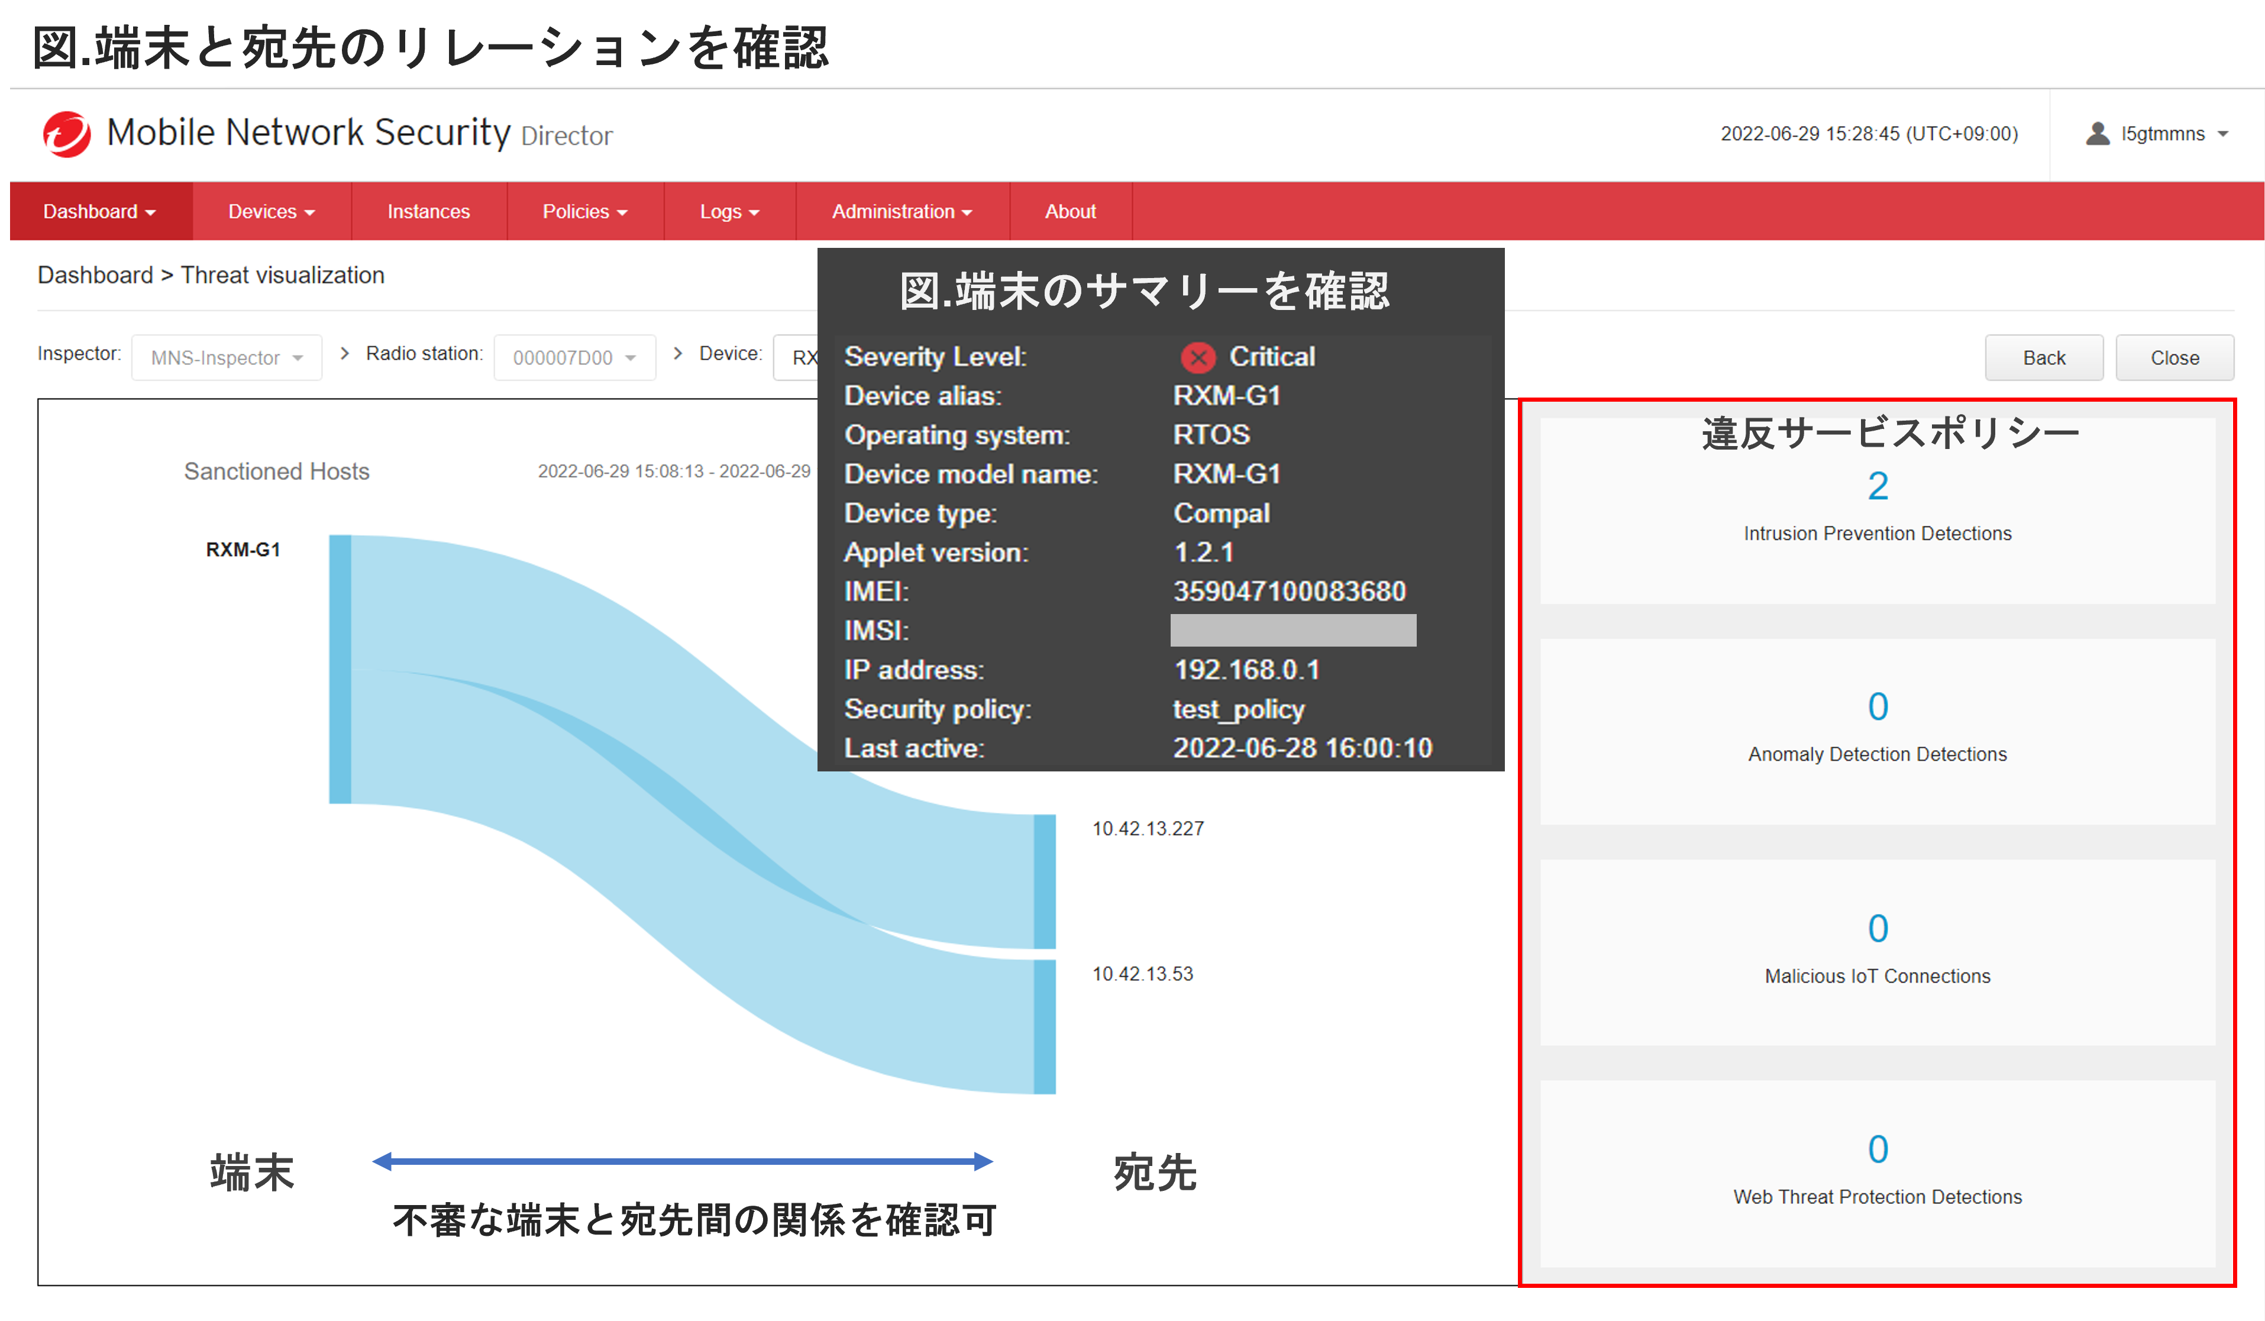Click the Back button
The width and height of the screenshot is (2265, 1321).
tap(2043, 358)
